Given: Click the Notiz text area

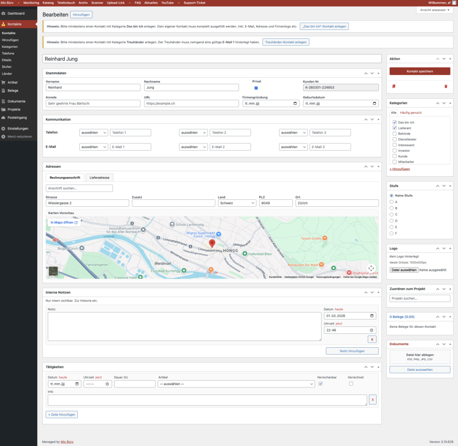Looking at the screenshot, I should [184, 326].
